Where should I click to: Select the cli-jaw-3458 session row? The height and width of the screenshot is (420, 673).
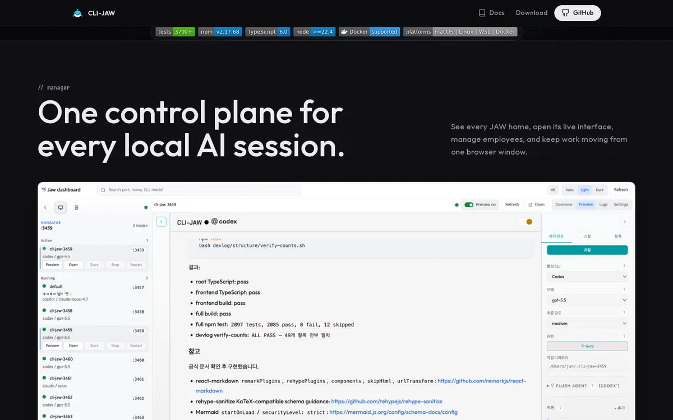pos(94,314)
